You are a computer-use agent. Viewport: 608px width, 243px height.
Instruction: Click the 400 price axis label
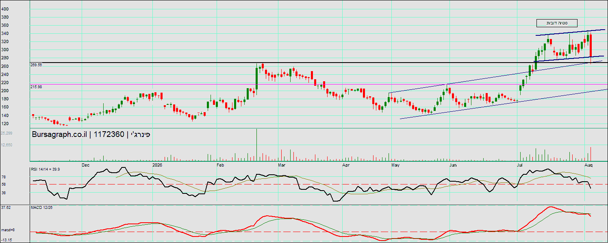click(x=5, y=9)
